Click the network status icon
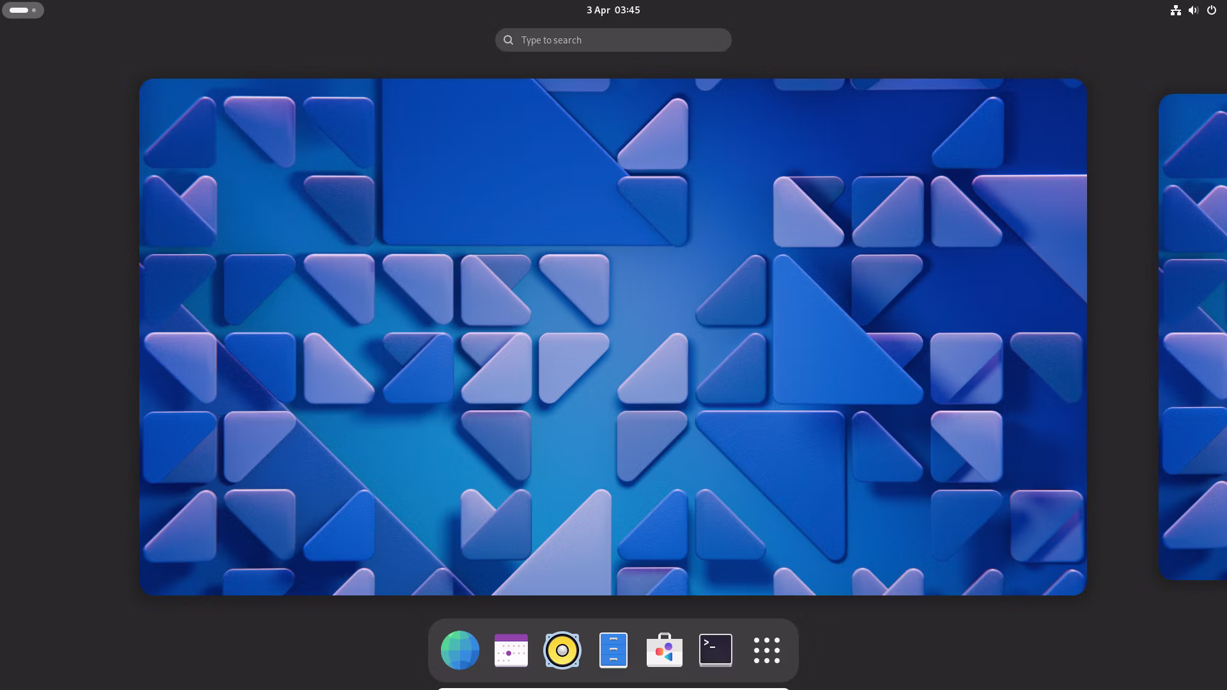This screenshot has height=690, width=1227. 1175,10
